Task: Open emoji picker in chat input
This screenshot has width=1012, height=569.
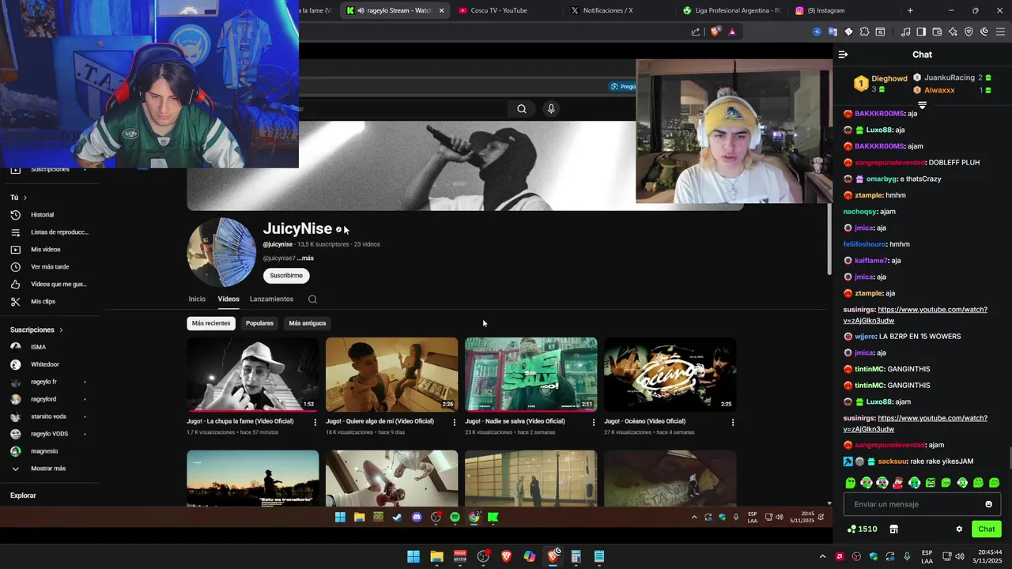Action: [x=988, y=504]
